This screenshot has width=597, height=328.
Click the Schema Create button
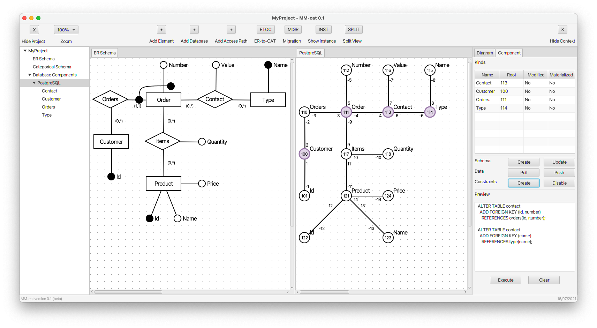(x=524, y=162)
